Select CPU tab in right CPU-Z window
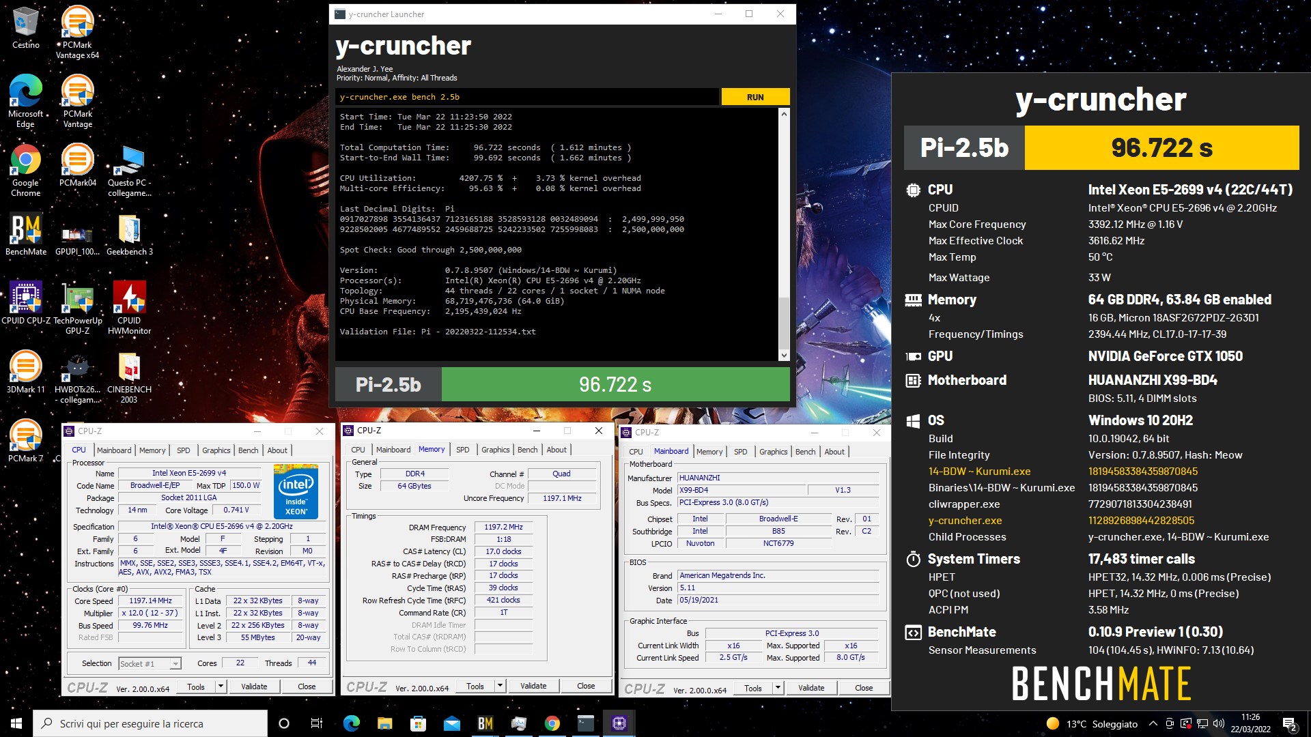The width and height of the screenshot is (1311, 737). (636, 452)
